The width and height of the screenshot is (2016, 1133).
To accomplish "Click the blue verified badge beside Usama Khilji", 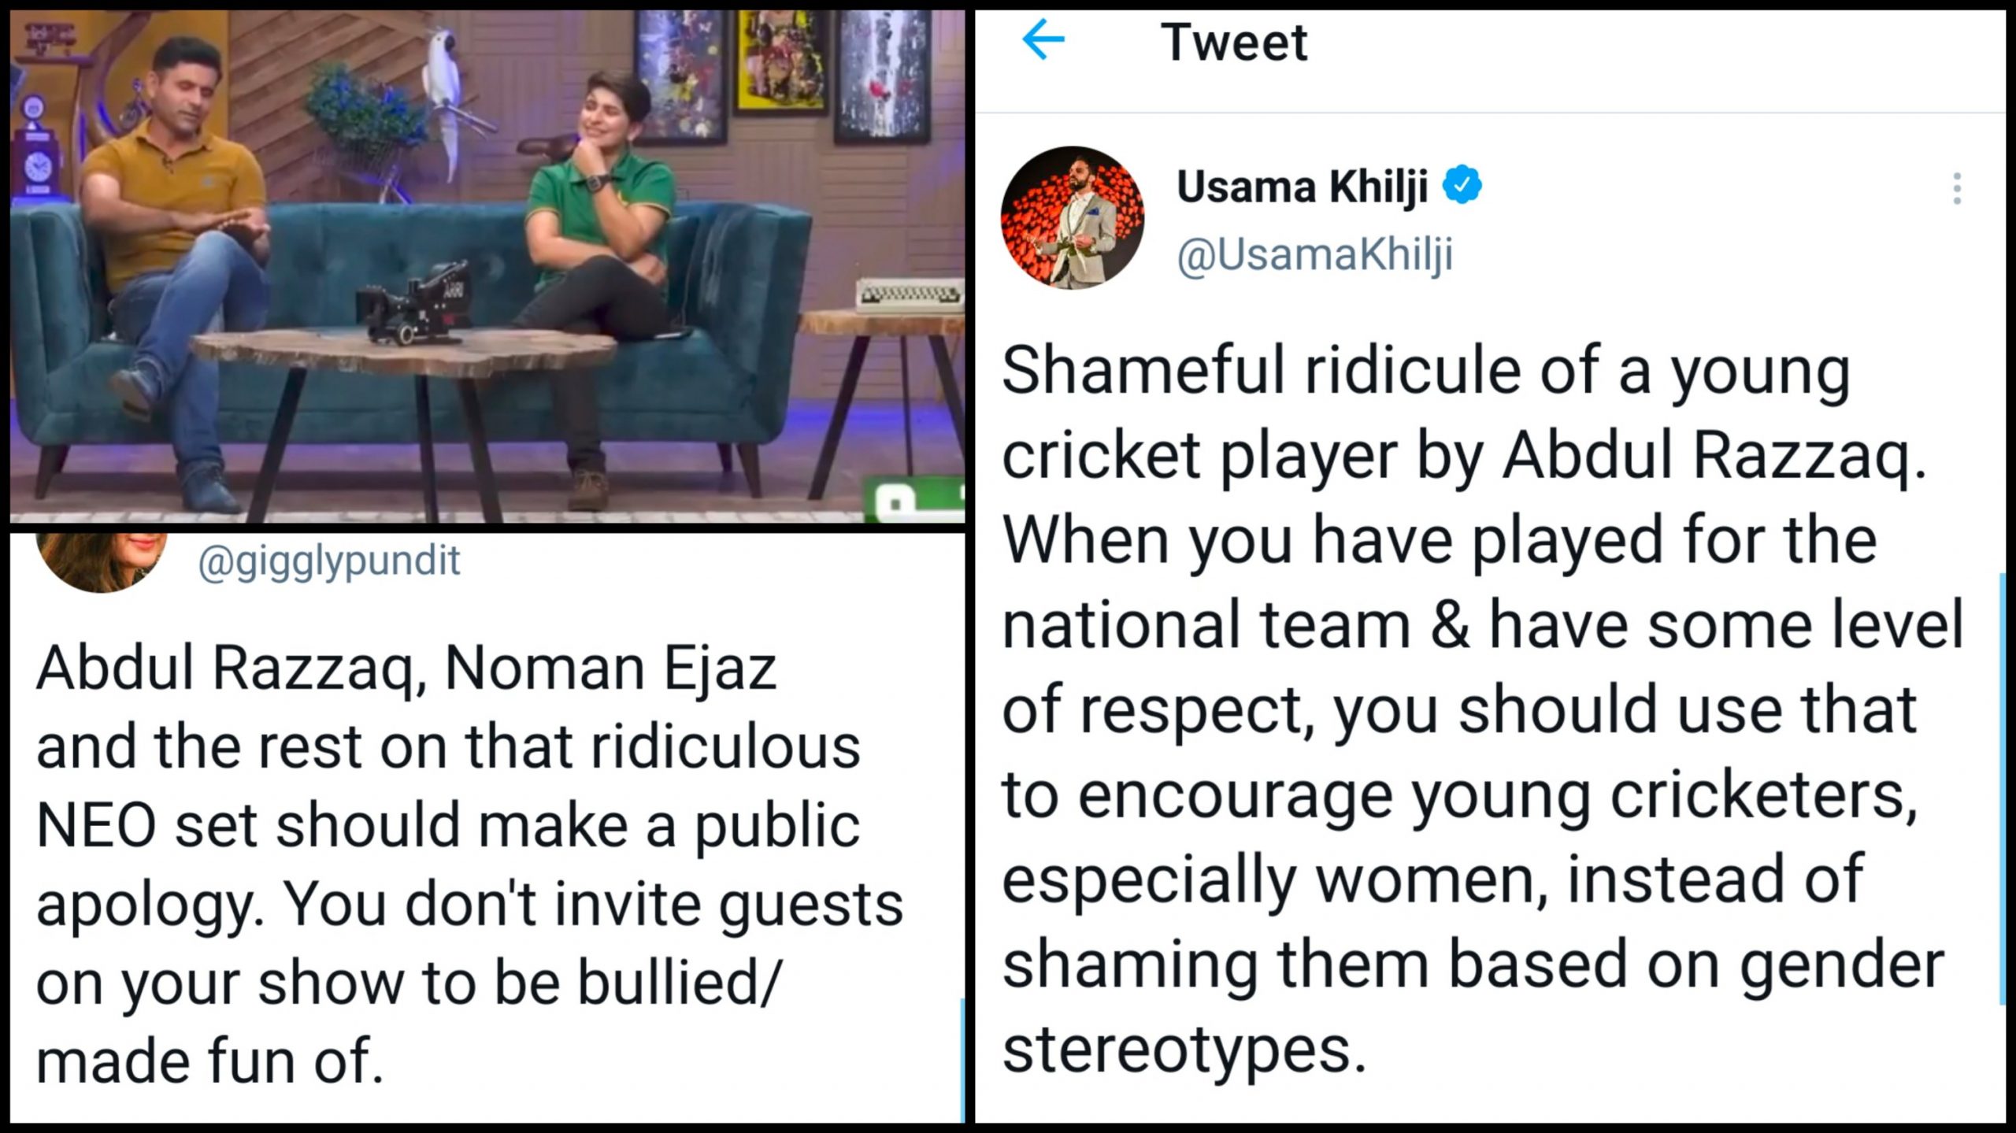I will coord(1462,187).
